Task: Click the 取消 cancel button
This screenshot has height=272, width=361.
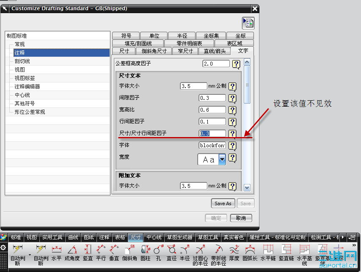Action: tap(241, 218)
